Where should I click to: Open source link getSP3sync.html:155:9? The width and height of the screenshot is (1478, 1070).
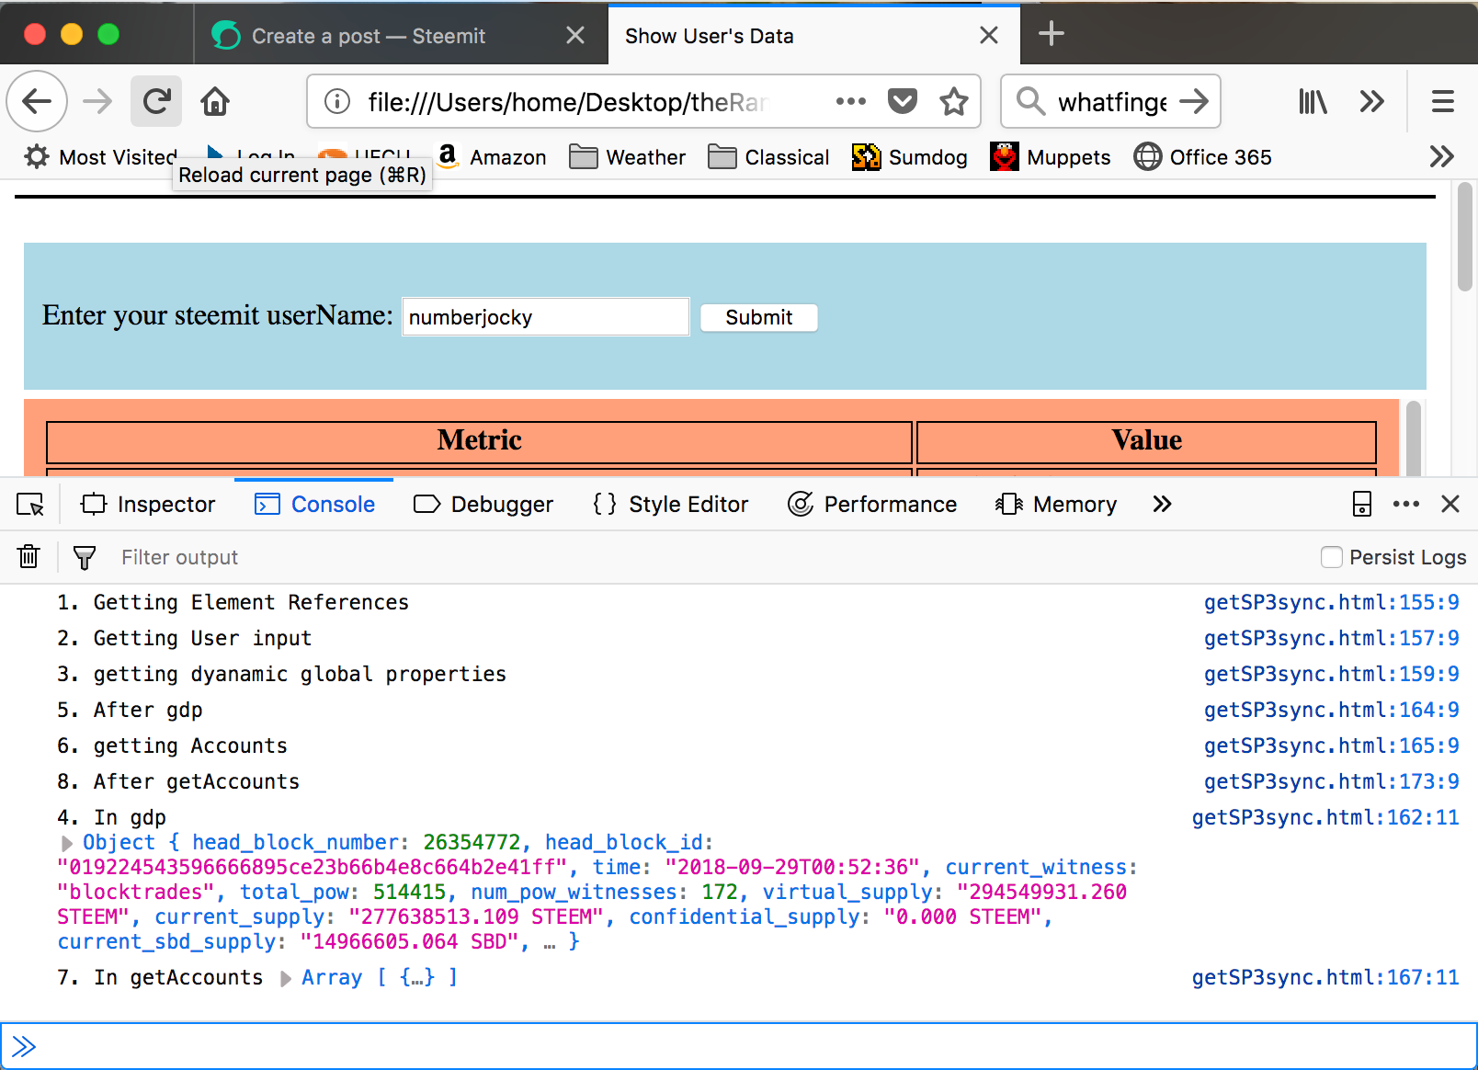[1331, 602]
